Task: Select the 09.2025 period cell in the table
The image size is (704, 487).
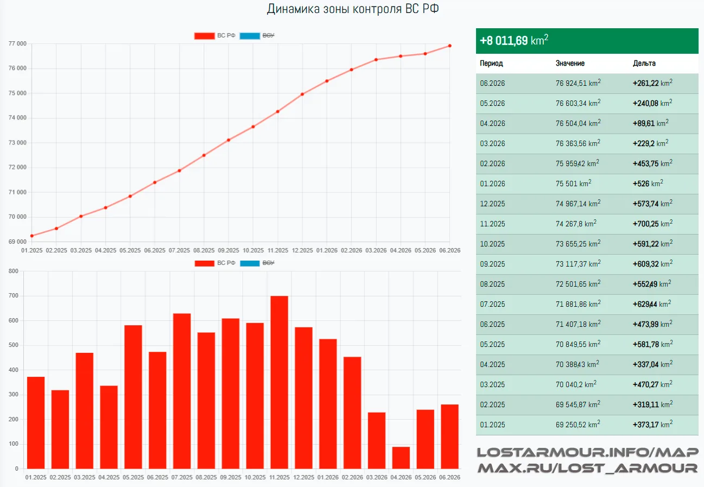Action: pos(492,264)
